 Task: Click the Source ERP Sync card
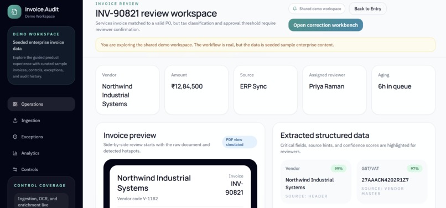pos(266,90)
